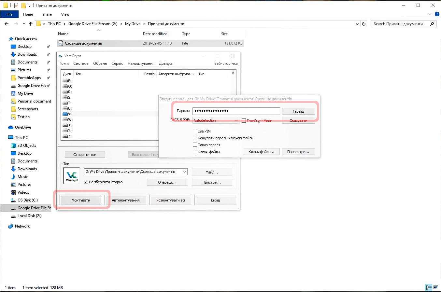Image resolution: width=441 pixels, height=292 pixels.
Task: Click drive P: icon in VeraCrypt list
Action: point(65,81)
